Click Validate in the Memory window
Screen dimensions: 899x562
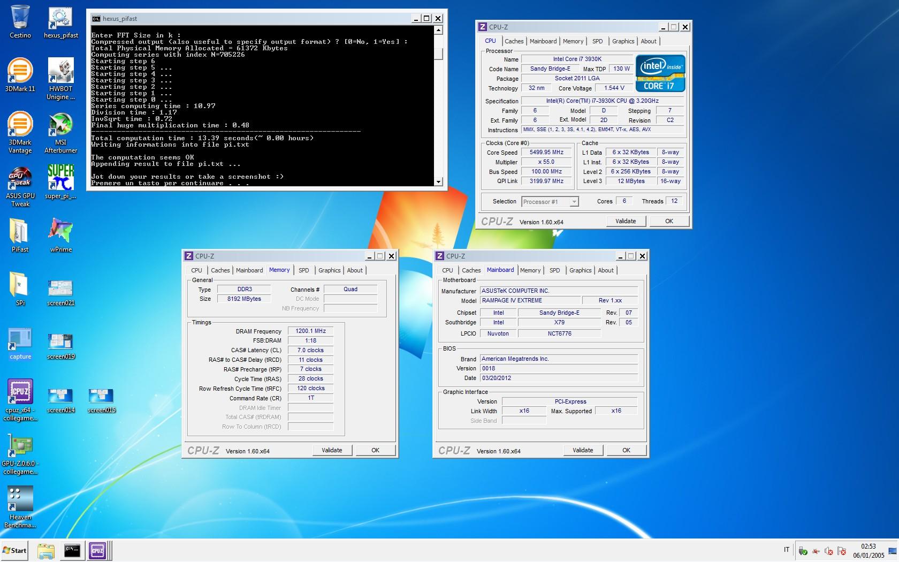point(332,450)
